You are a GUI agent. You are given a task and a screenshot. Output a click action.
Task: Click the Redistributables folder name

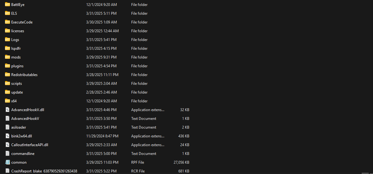pos(24,75)
